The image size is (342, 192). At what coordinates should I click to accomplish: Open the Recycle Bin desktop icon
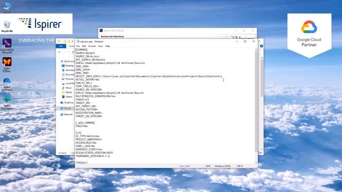[x=7, y=27]
